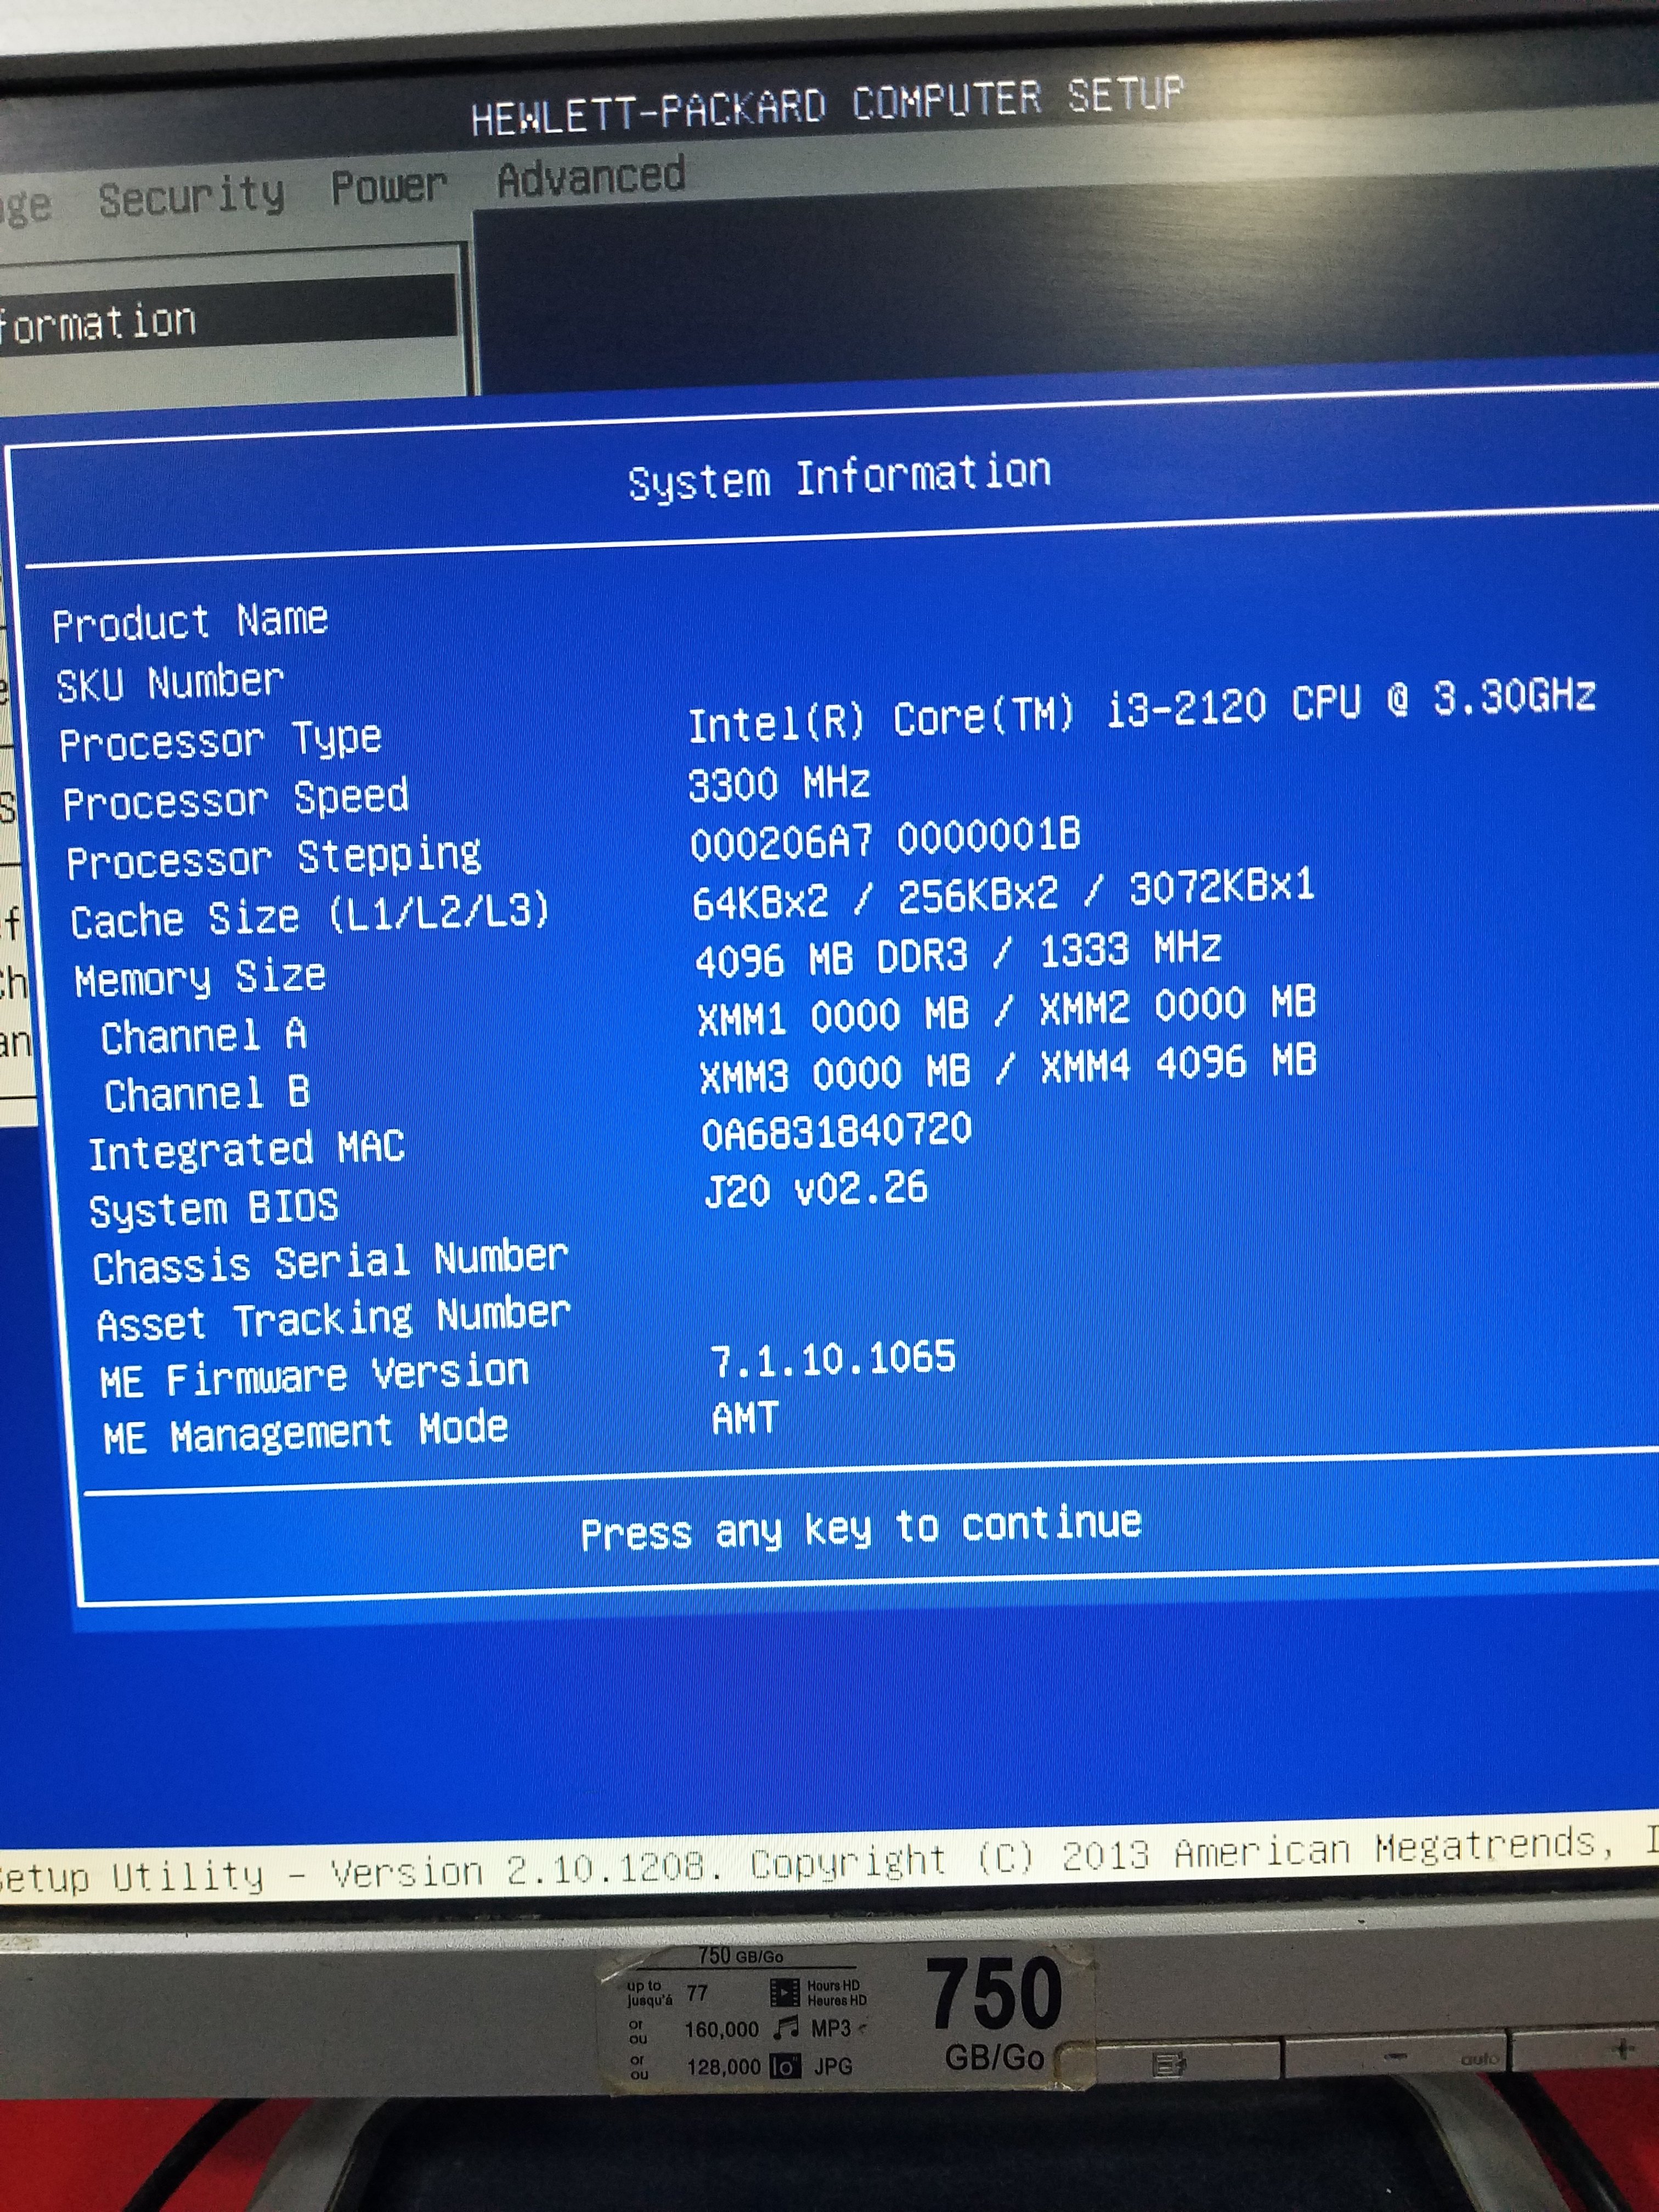Image resolution: width=1659 pixels, height=2212 pixels.
Task: Click the 'Intel(R) Core(TM) i3-2120 CPU @ 3.30GHz' value
Action: point(1142,710)
